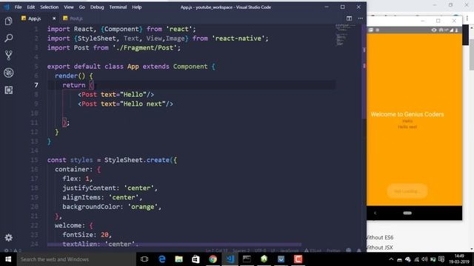Click line number 7 in the gutter
The width and height of the screenshot is (474, 266).
click(36, 85)
